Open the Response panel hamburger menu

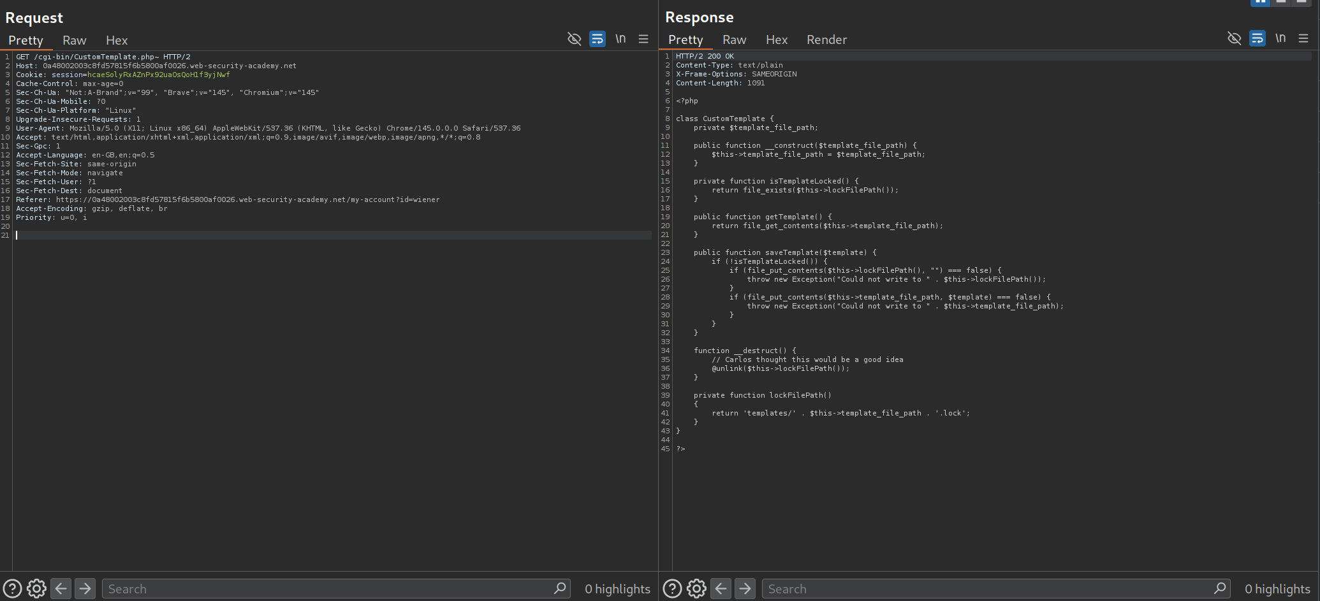[x=1303, y=38]
